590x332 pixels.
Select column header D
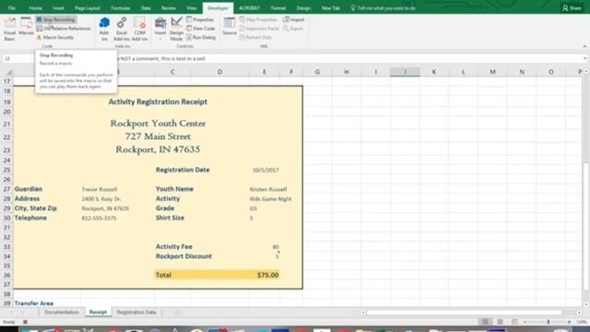(219, 72)
